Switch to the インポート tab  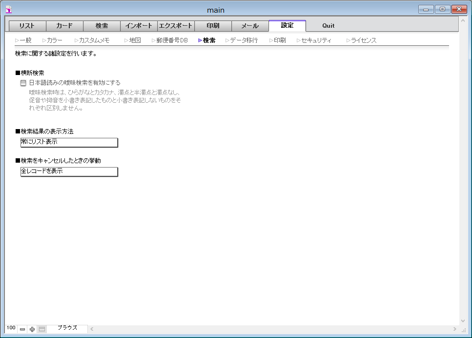[139, 26]
